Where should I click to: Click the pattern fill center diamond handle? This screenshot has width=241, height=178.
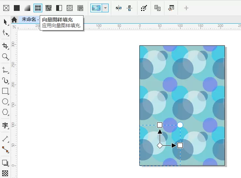tap(160, 145)
